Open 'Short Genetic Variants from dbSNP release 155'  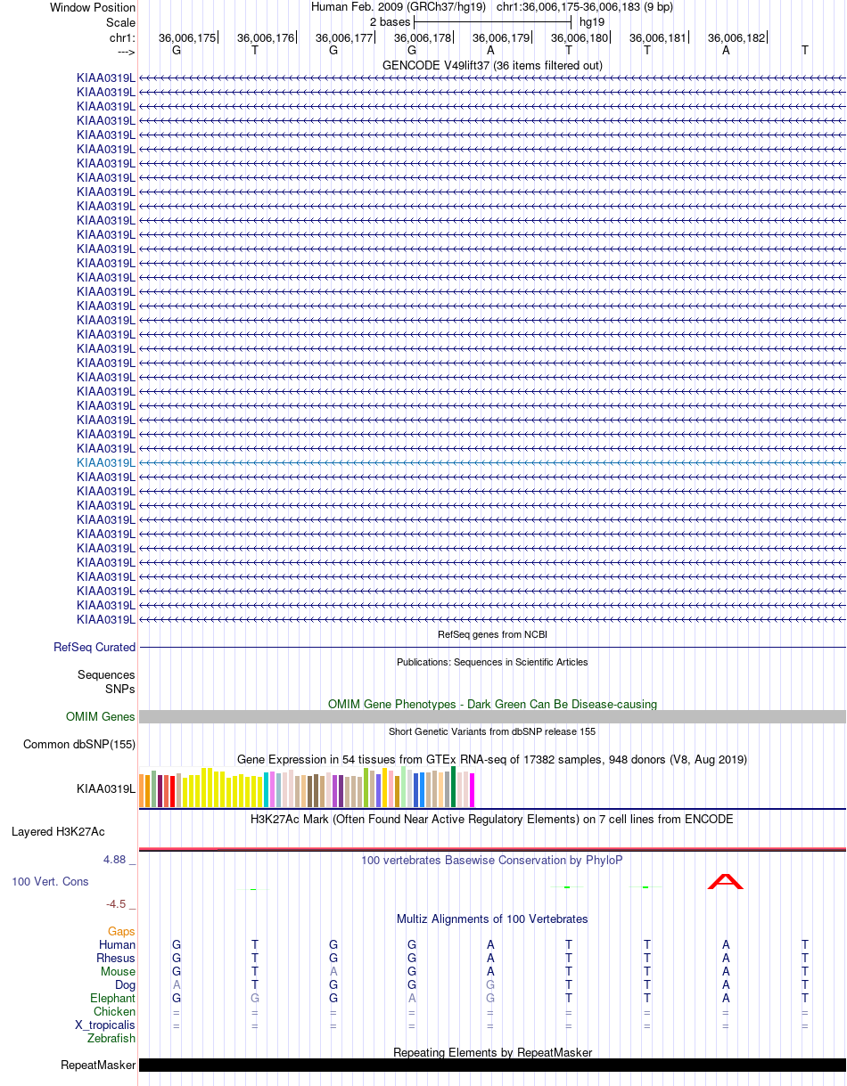click(492, 731)
